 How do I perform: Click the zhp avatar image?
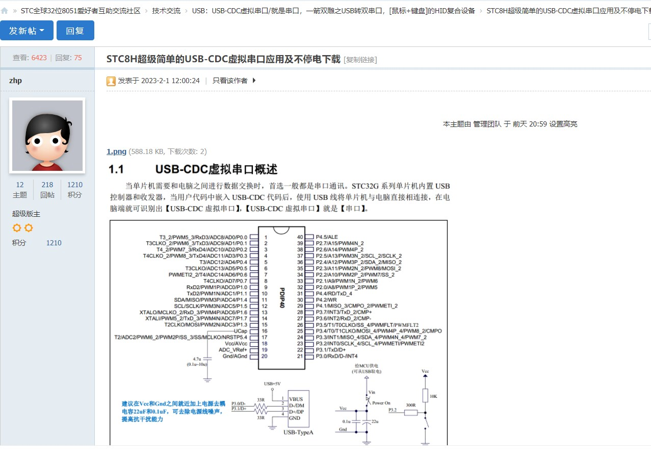click(47, 136)
